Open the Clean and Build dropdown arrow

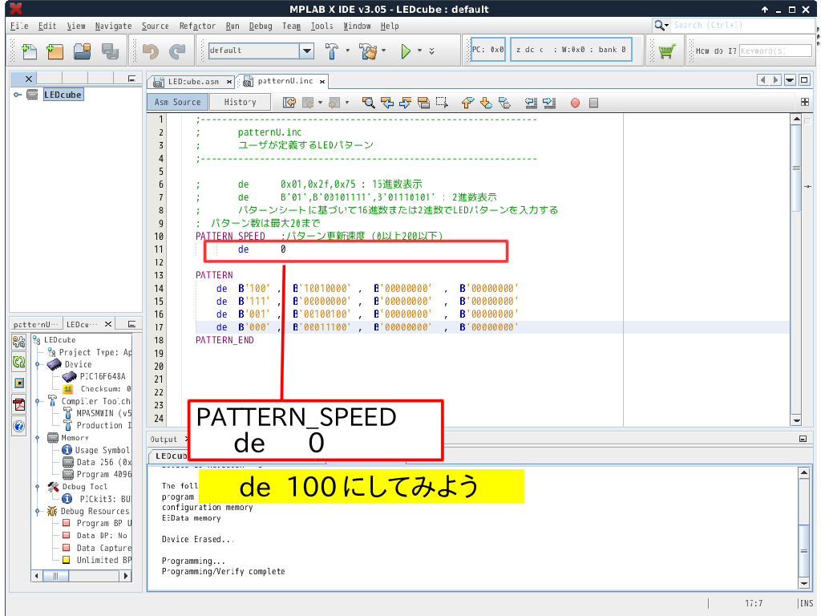pos(384,51)
